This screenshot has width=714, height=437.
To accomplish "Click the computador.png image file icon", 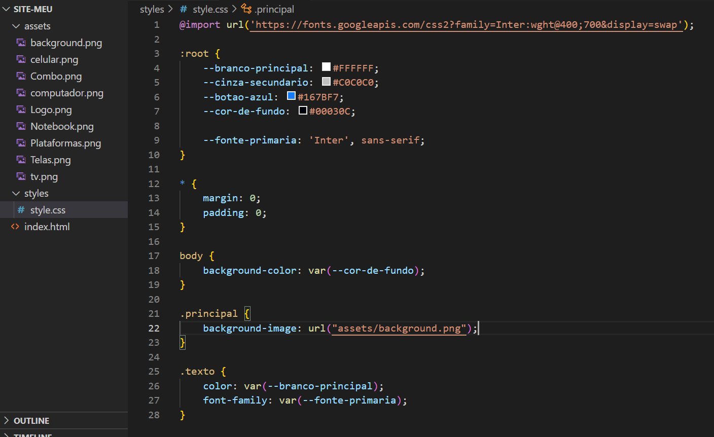I will (x=21, y=93).
